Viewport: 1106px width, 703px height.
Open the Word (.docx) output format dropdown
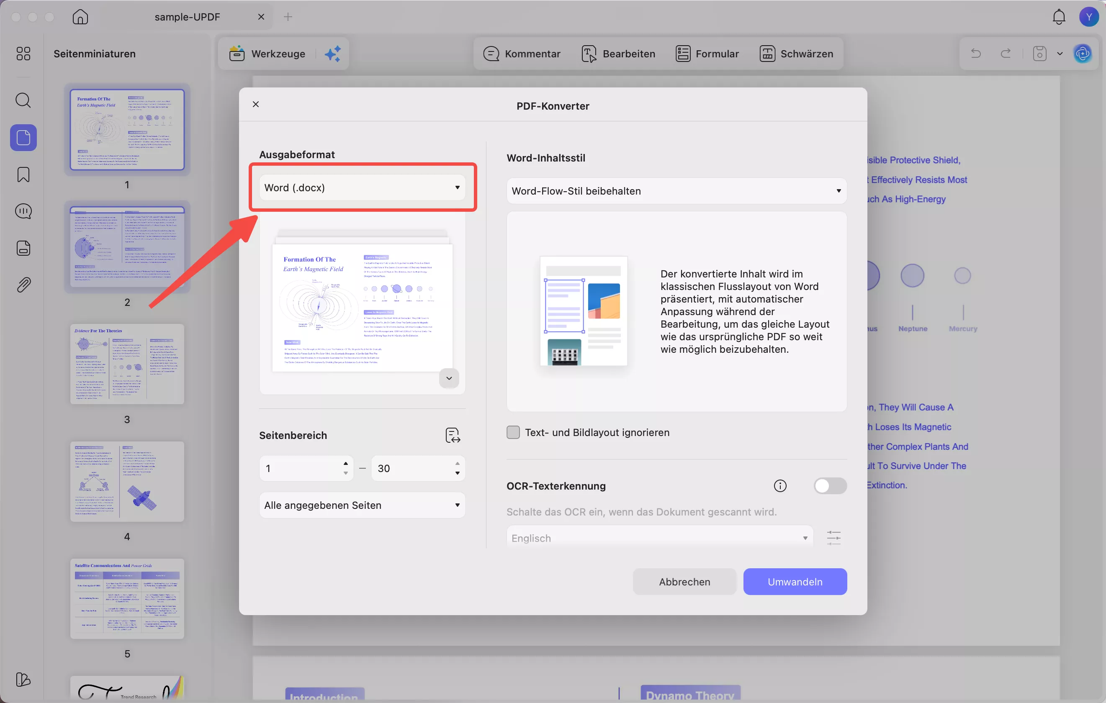point(363,187)
